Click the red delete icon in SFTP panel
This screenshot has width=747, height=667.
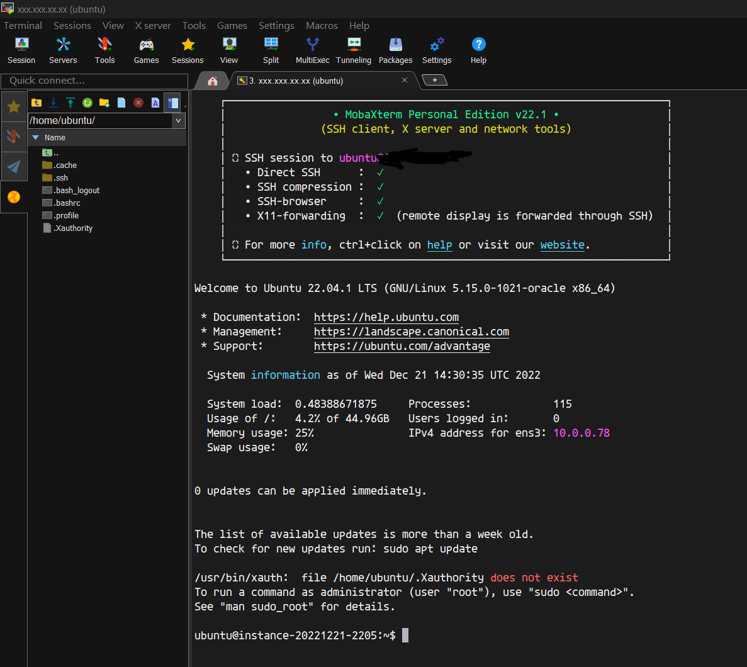pyautogui.click(x=138, y=103)
